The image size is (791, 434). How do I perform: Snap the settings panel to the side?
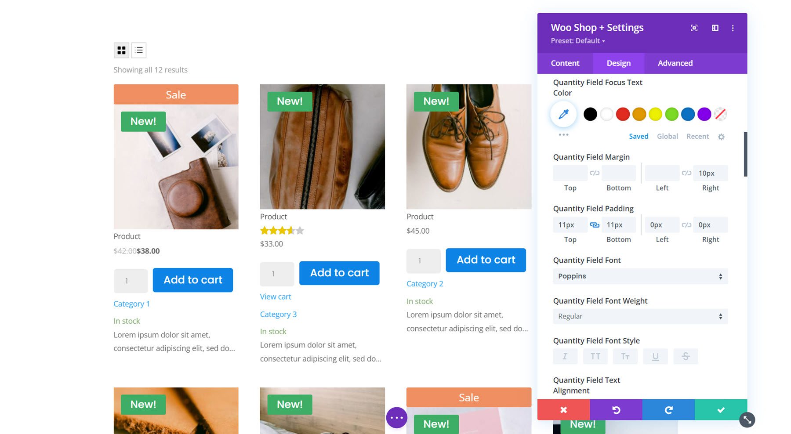(x=715, y=28)
